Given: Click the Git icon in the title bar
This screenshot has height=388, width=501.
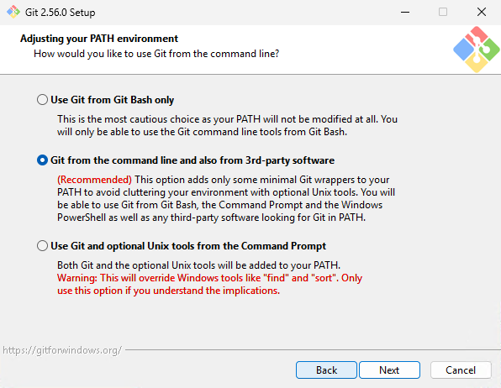Looking at the screenshot, I should pyautogui.click(x=13, y=12).
